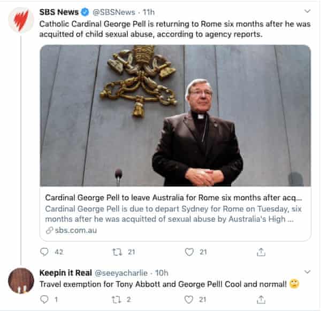Like the SBS News tweet
Screen dimensions: 321x311
tap(189, 252)
